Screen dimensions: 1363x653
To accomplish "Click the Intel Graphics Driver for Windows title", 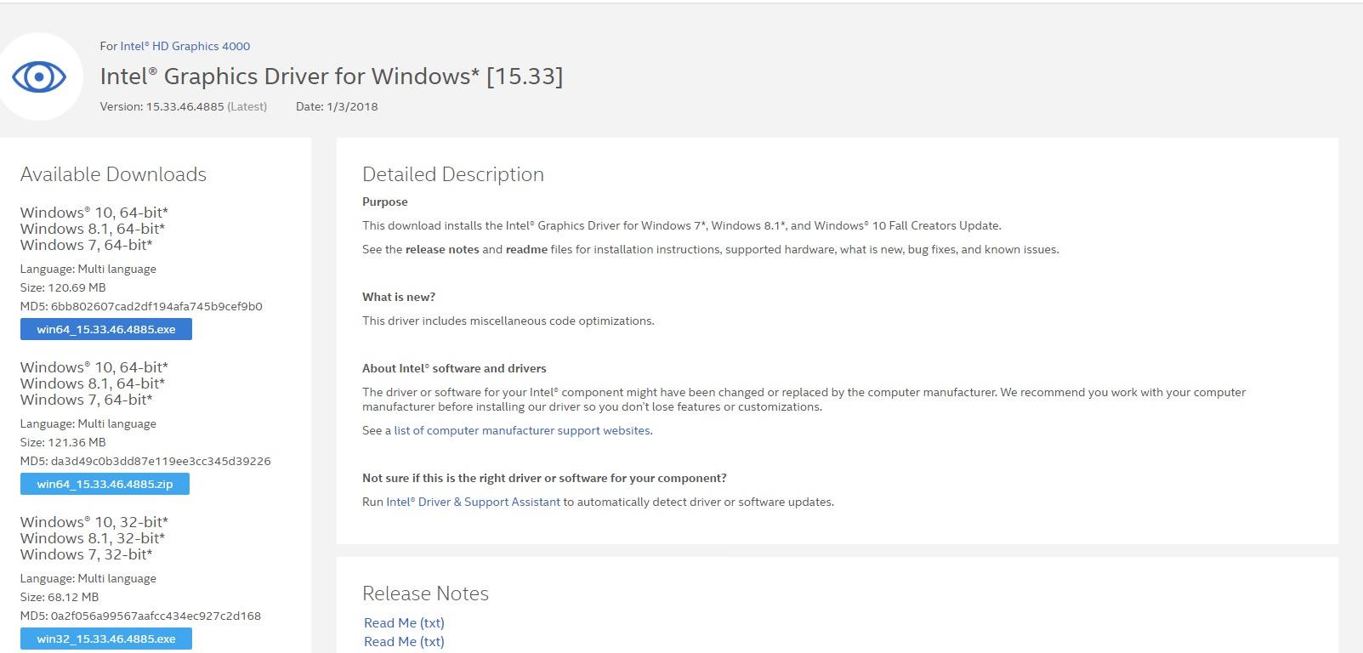I will click(331, 77).
